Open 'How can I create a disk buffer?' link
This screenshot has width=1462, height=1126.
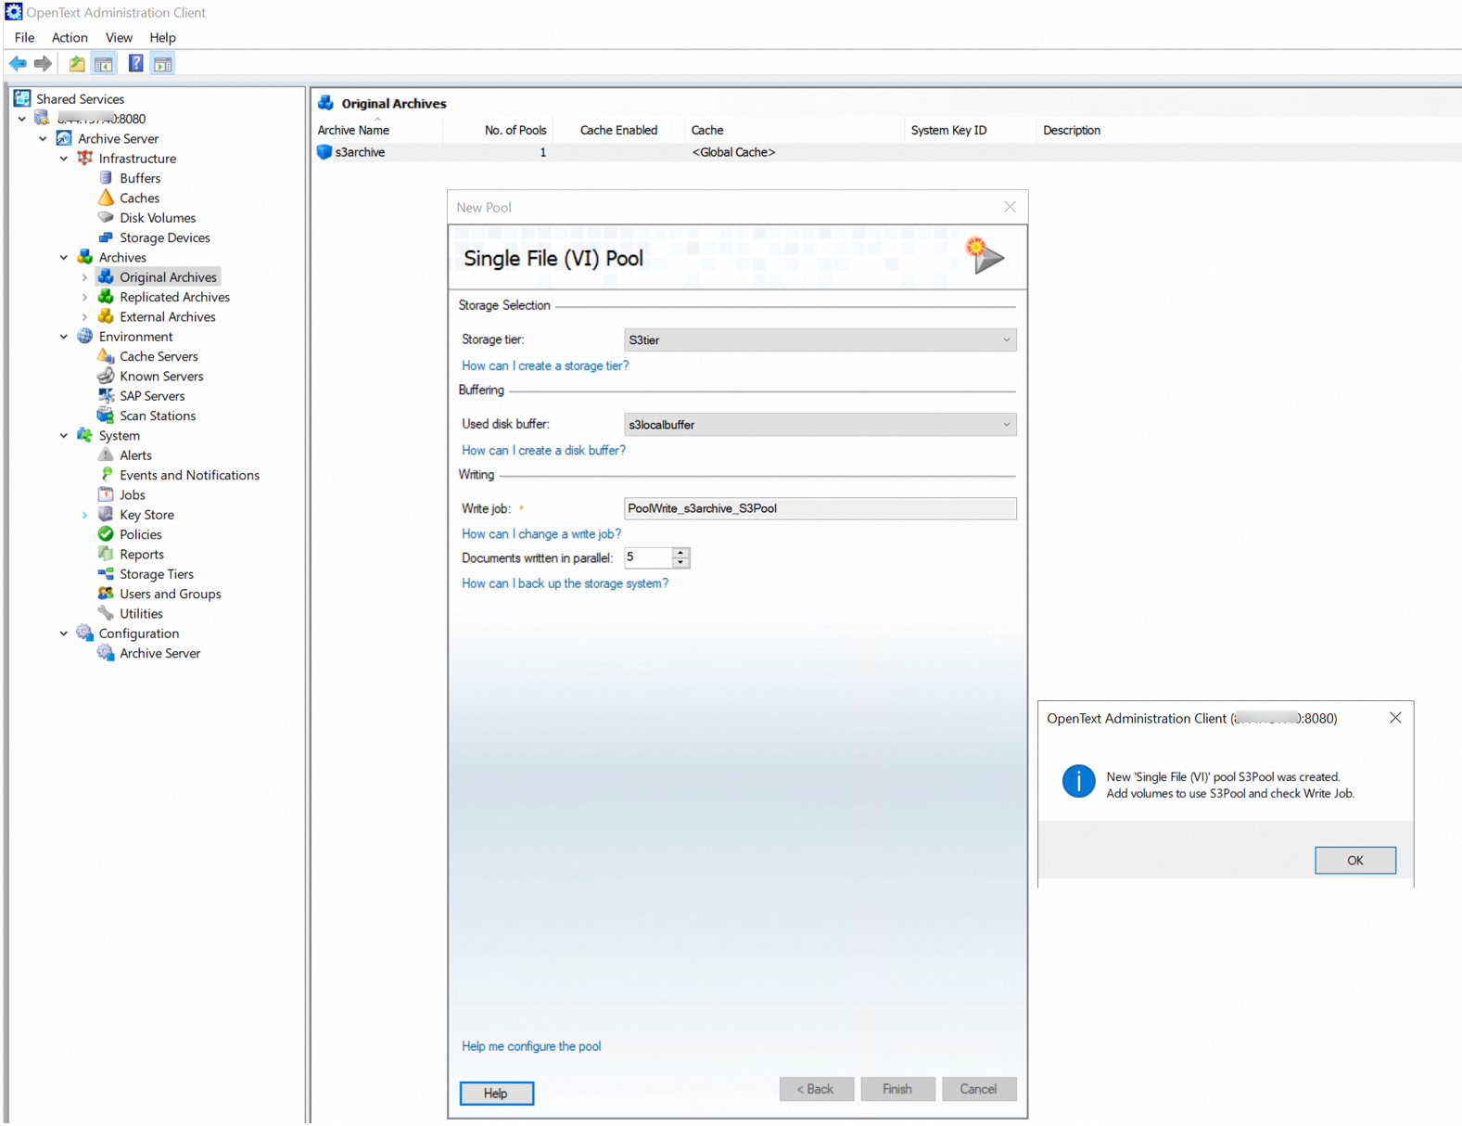click(543, 450)
